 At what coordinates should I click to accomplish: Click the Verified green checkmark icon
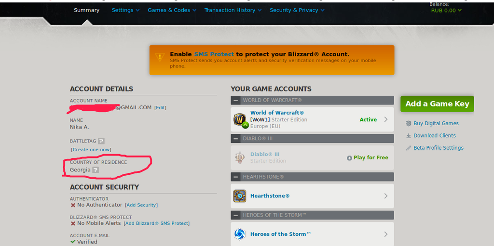[73, 242]
